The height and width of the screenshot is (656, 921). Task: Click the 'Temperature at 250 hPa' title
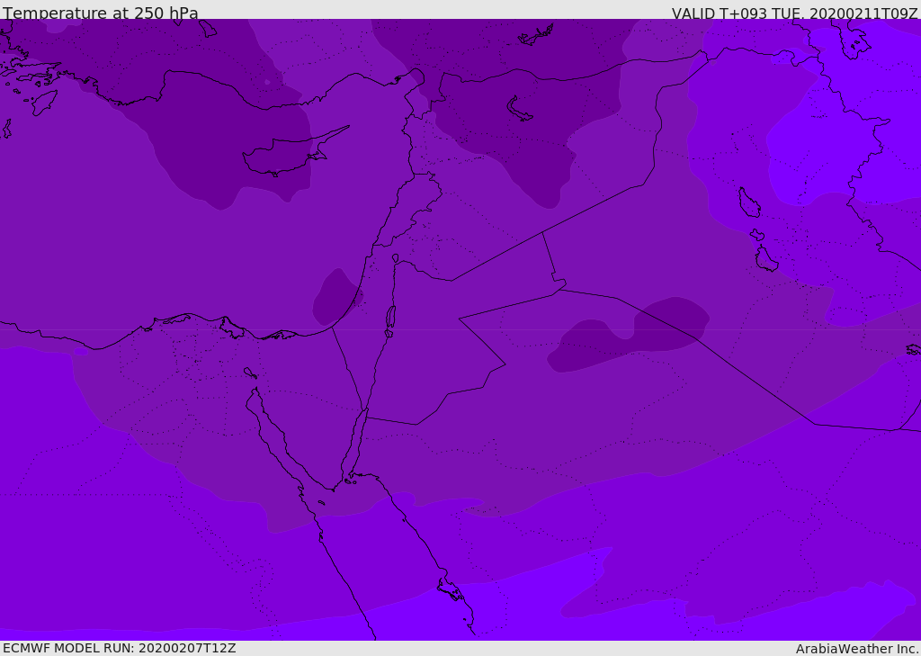(x=101, y=13)
